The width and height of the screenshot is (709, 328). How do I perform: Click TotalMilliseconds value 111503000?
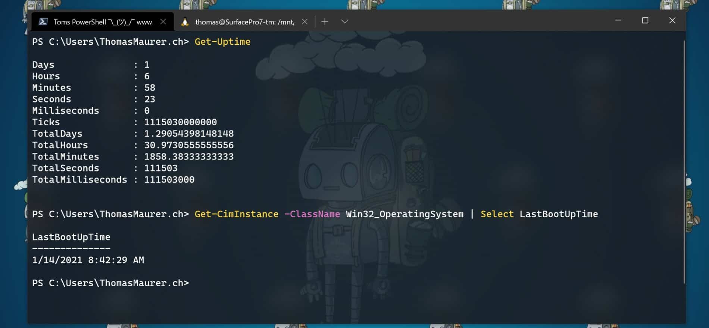pyautogui.click(x=169, y=180)
